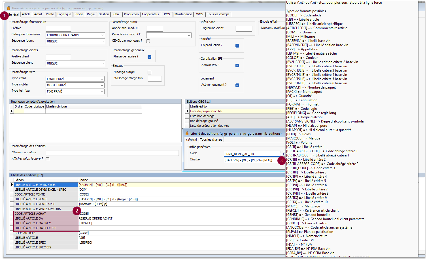Toggle the Blocage Marge checkbox
The height and width of the screenshot is (260, 427).
149,72
